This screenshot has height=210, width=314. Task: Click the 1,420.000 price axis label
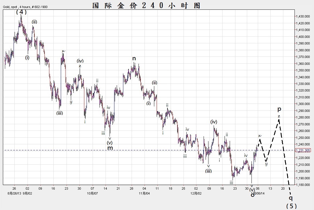pos(303,23)
